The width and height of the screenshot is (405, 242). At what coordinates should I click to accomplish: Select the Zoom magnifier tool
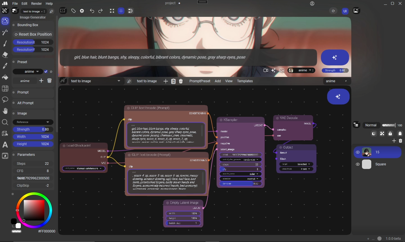pos(5,122)
